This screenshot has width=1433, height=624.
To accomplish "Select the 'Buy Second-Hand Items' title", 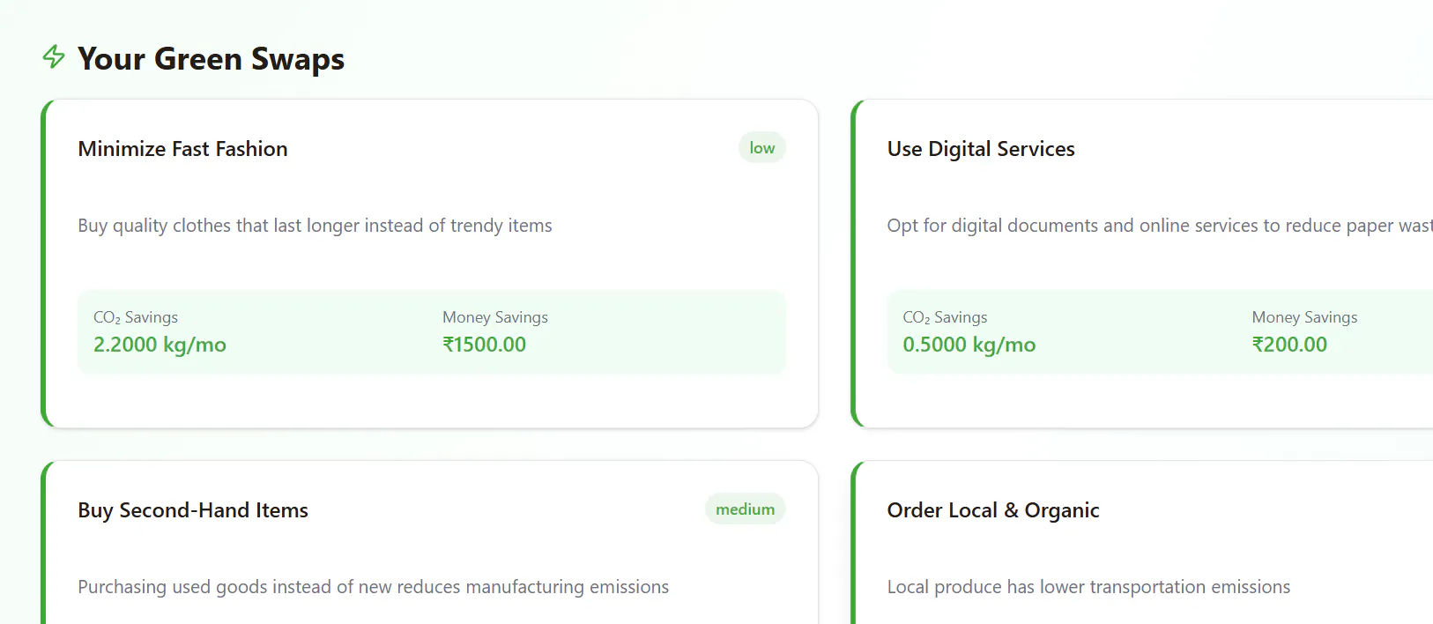I will [x=193, y=510].
